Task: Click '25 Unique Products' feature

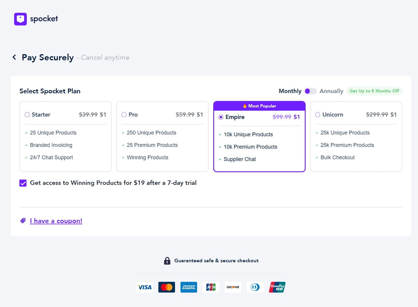Action: [53, 133]
